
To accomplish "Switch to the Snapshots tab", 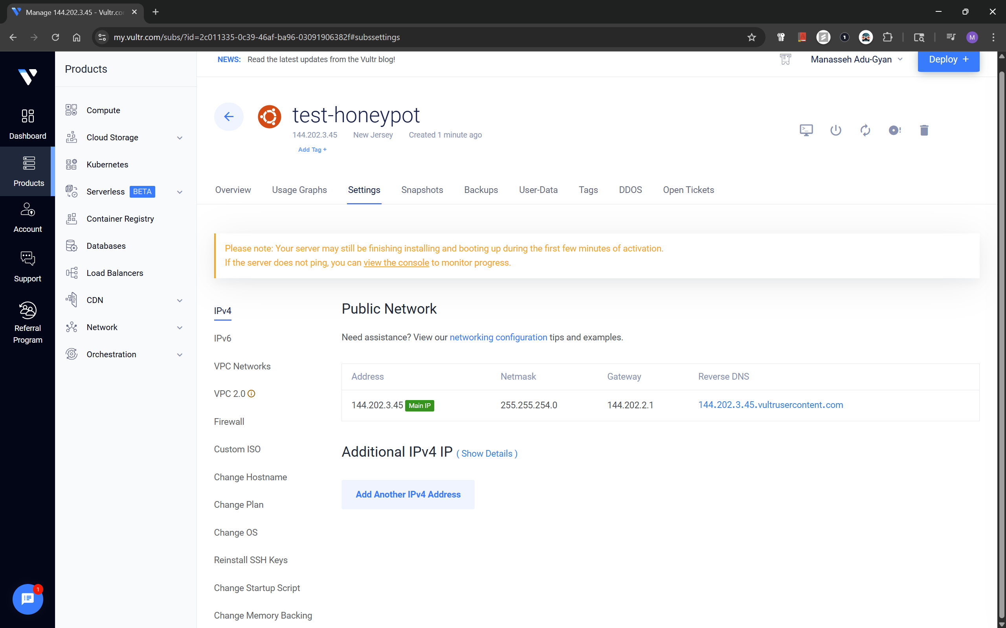I will point(422,190).
